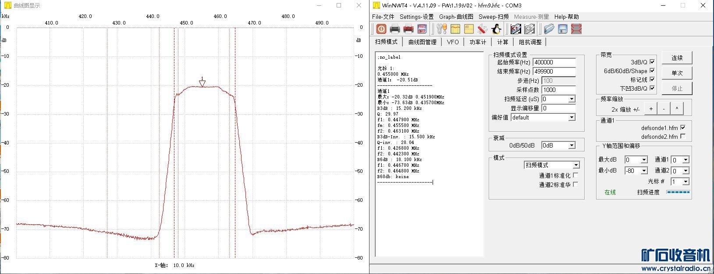Enable 通道1标准化 checkbox

[x=575, y=176]
